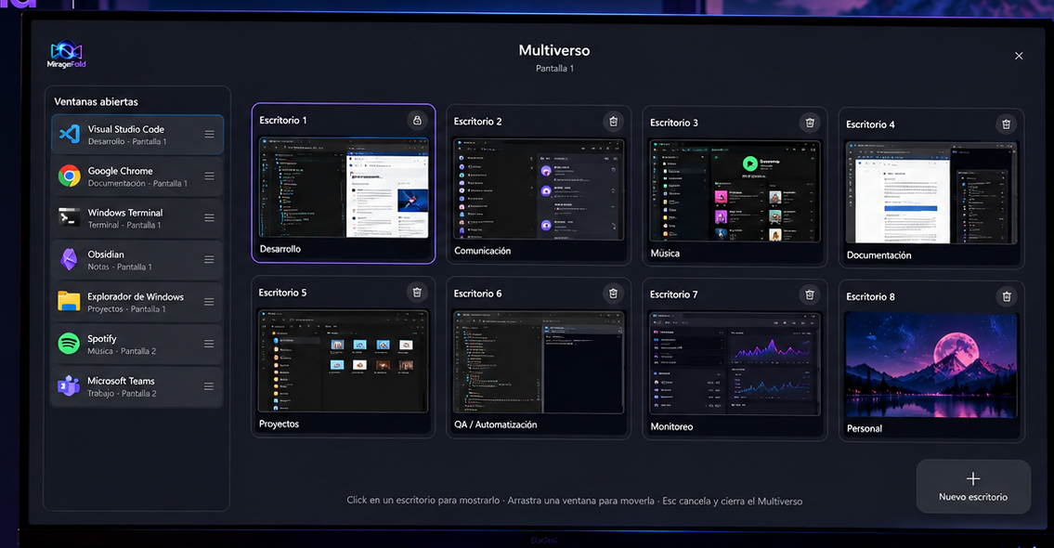Click the Windows Terminal icon
The width and height of the screenshot is (1054, 548).
click(70, 218)
